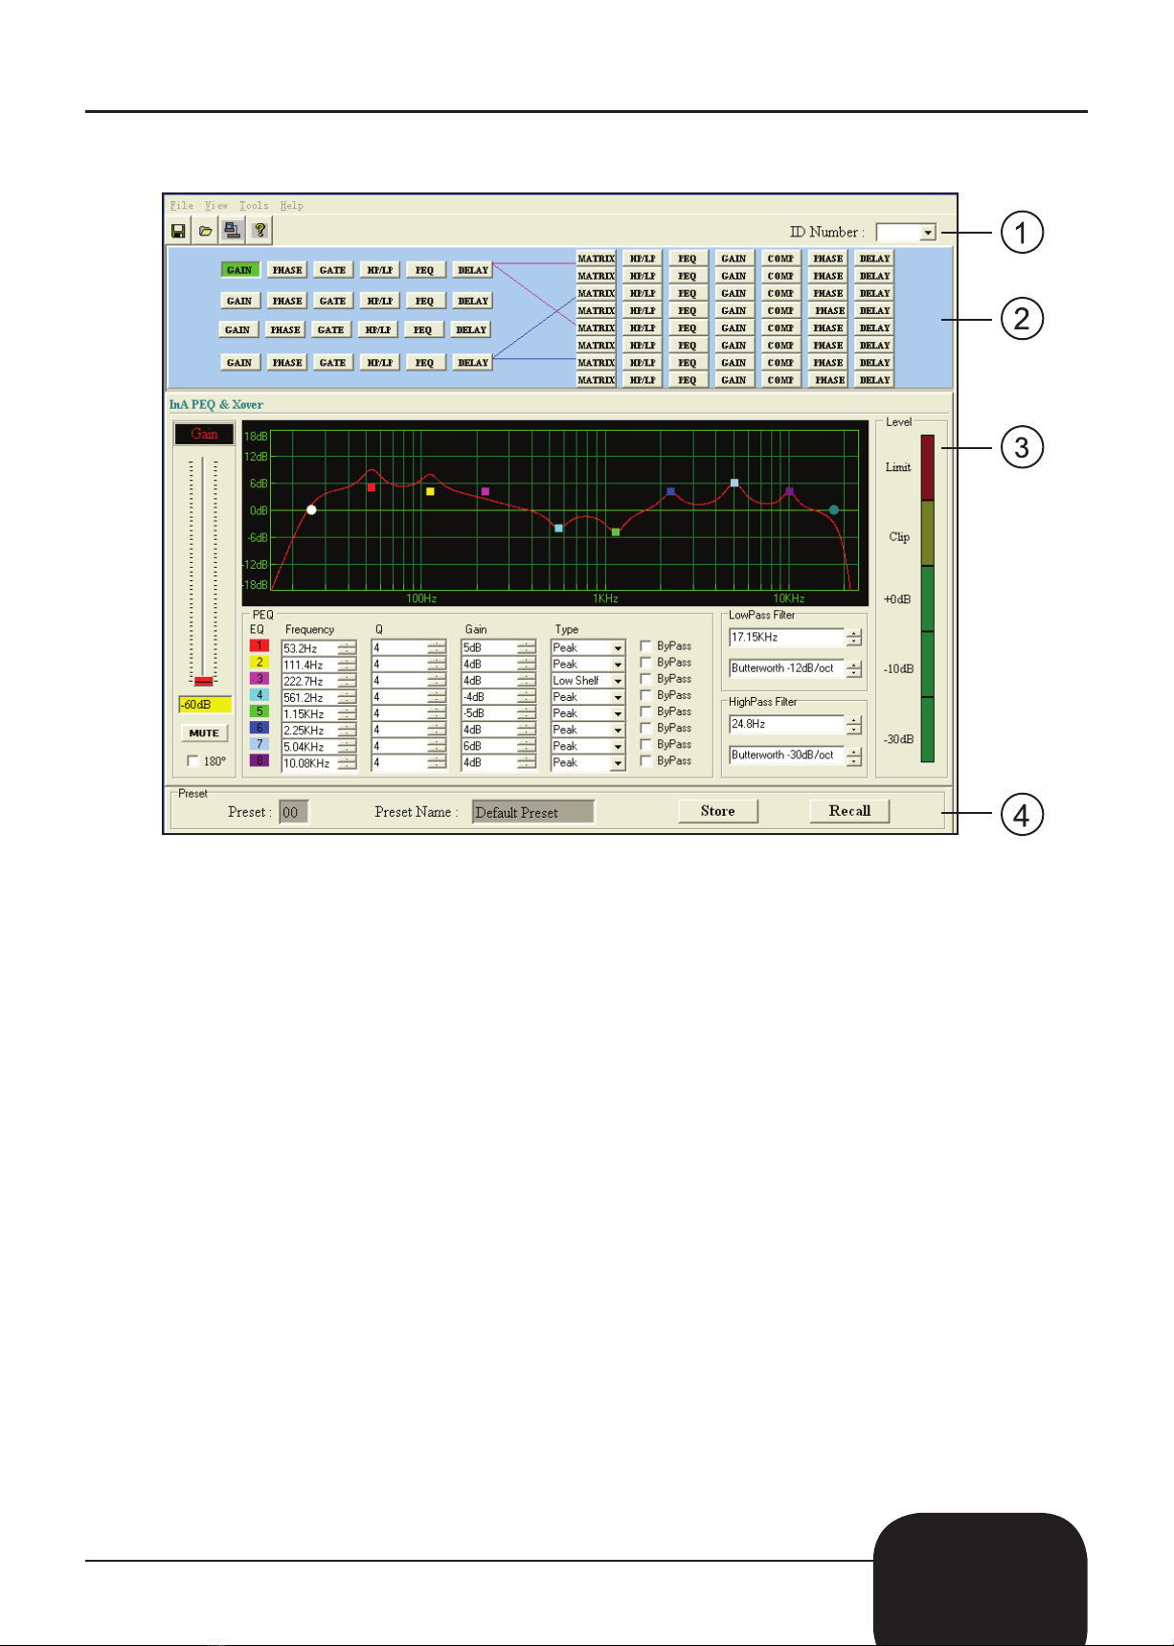Click the topmost output COMP block
The height and width of the screenshot is (1646, 1174).
780,259
